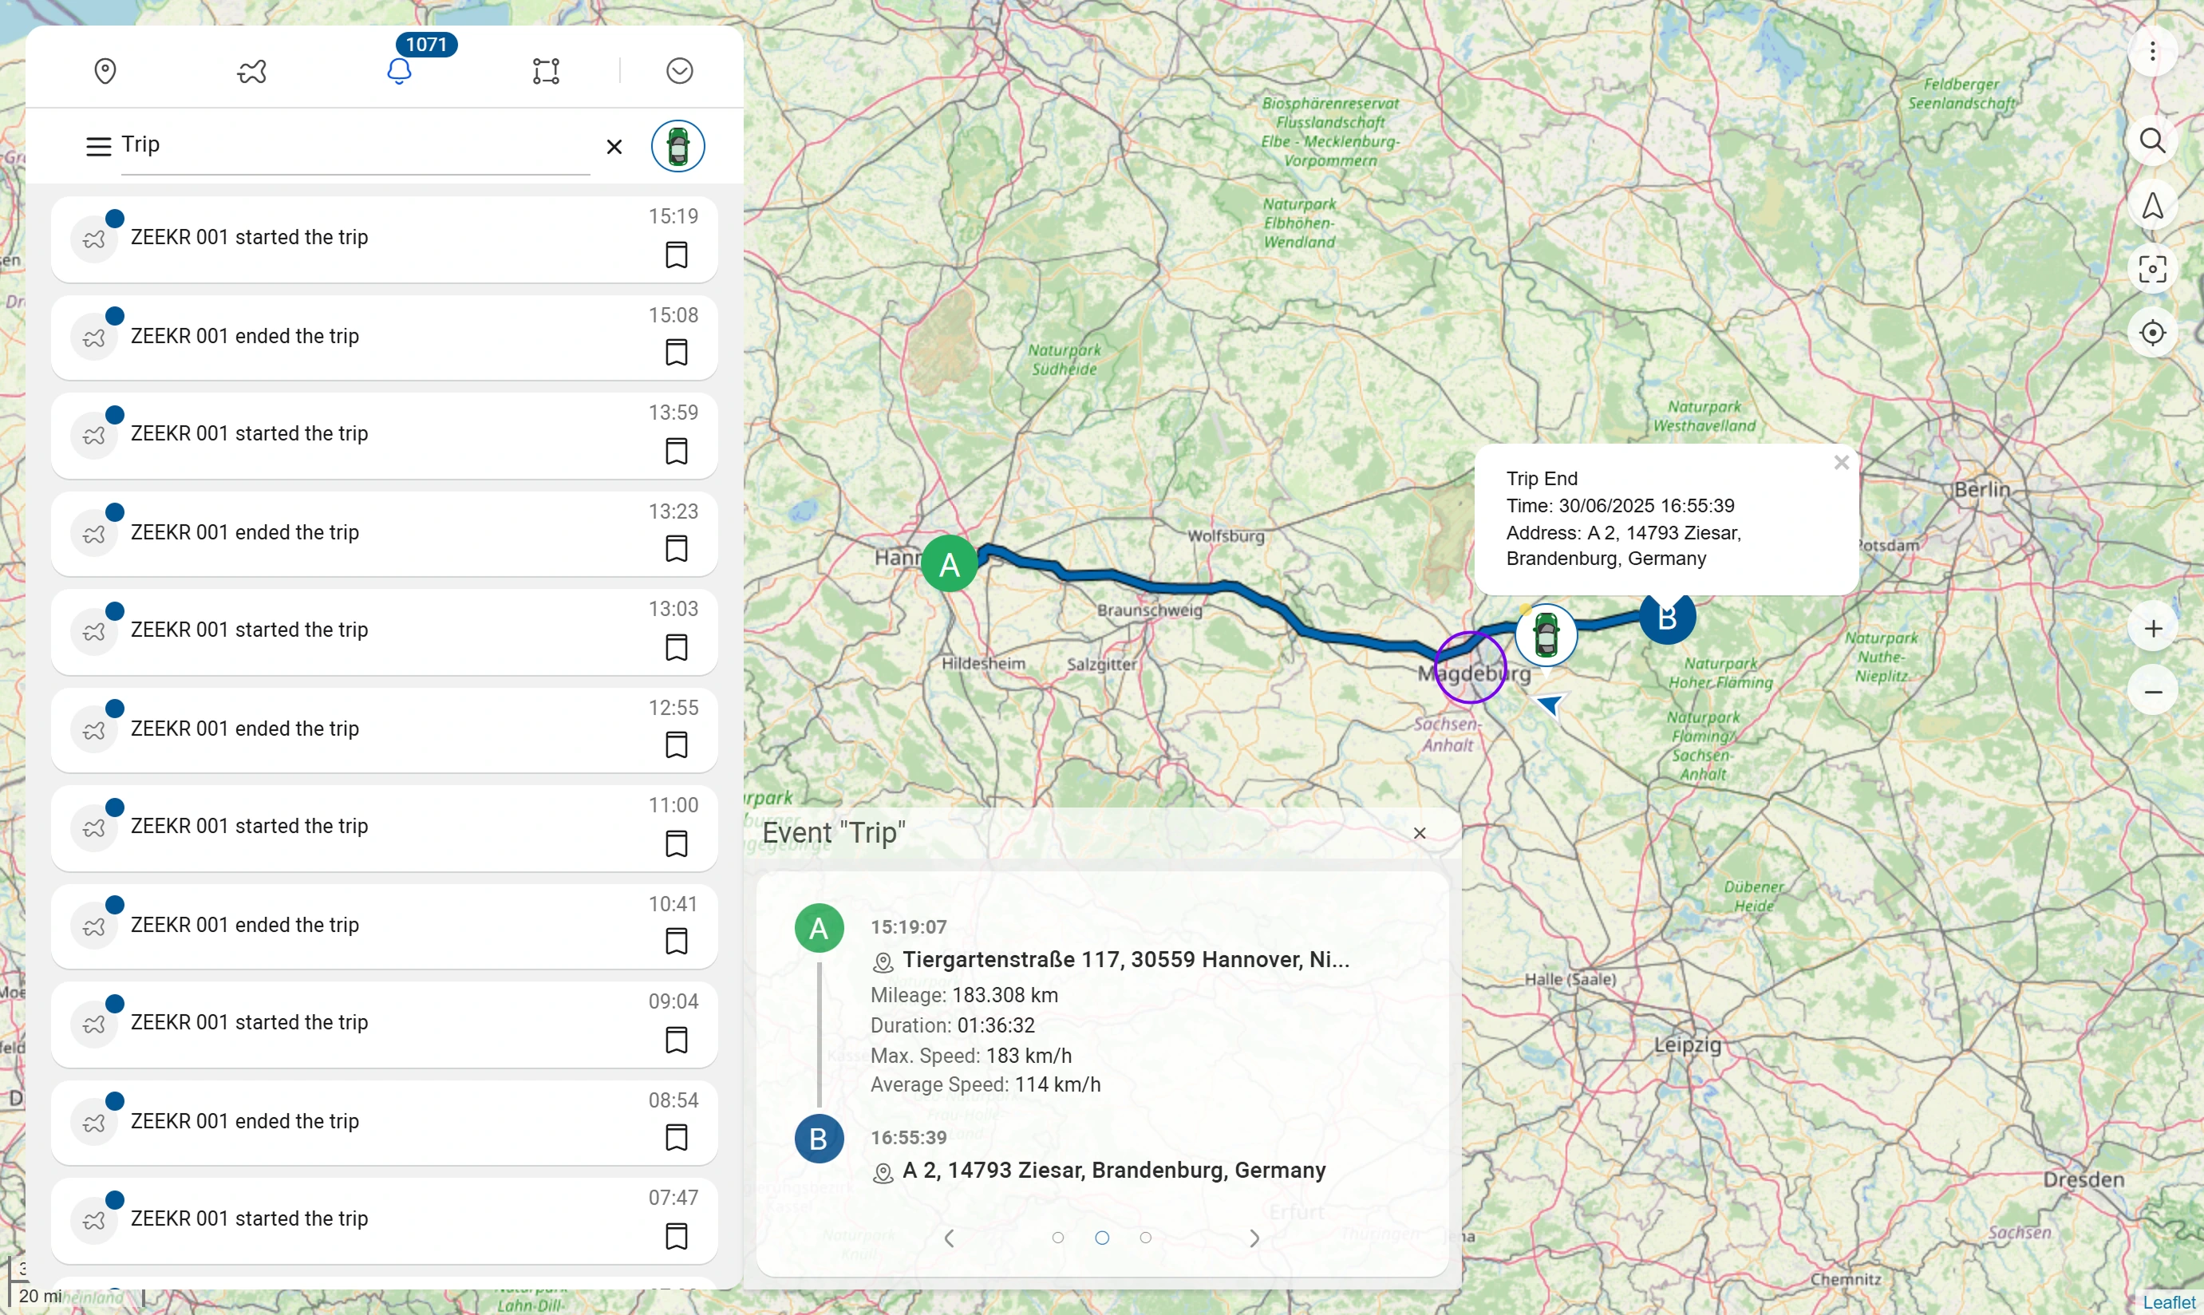
Task: Click the green car vehicle avatar filter
Action: tap(678, 146)
